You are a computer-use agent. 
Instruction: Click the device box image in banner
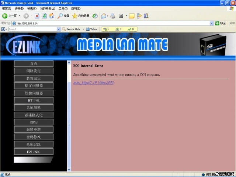pos(213,45)
